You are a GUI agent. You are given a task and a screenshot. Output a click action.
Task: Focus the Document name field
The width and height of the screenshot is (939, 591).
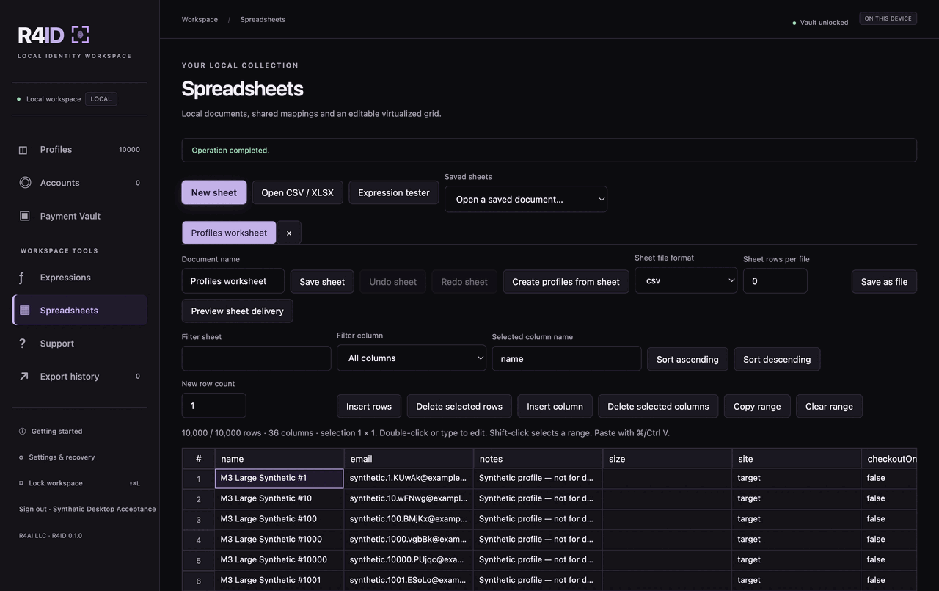(x=233, y=281)
